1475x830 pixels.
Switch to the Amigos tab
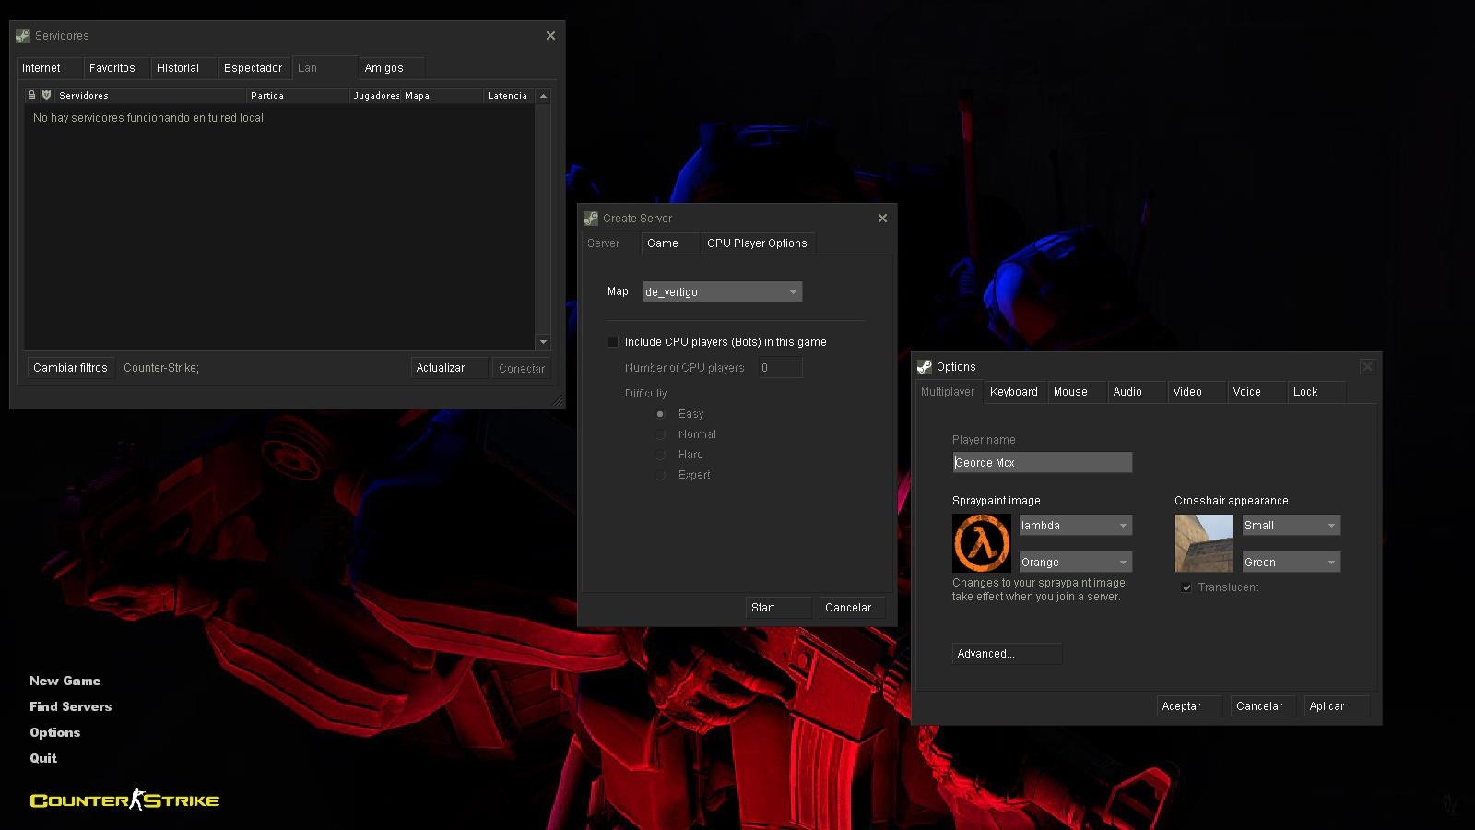[x=391, y=68]
